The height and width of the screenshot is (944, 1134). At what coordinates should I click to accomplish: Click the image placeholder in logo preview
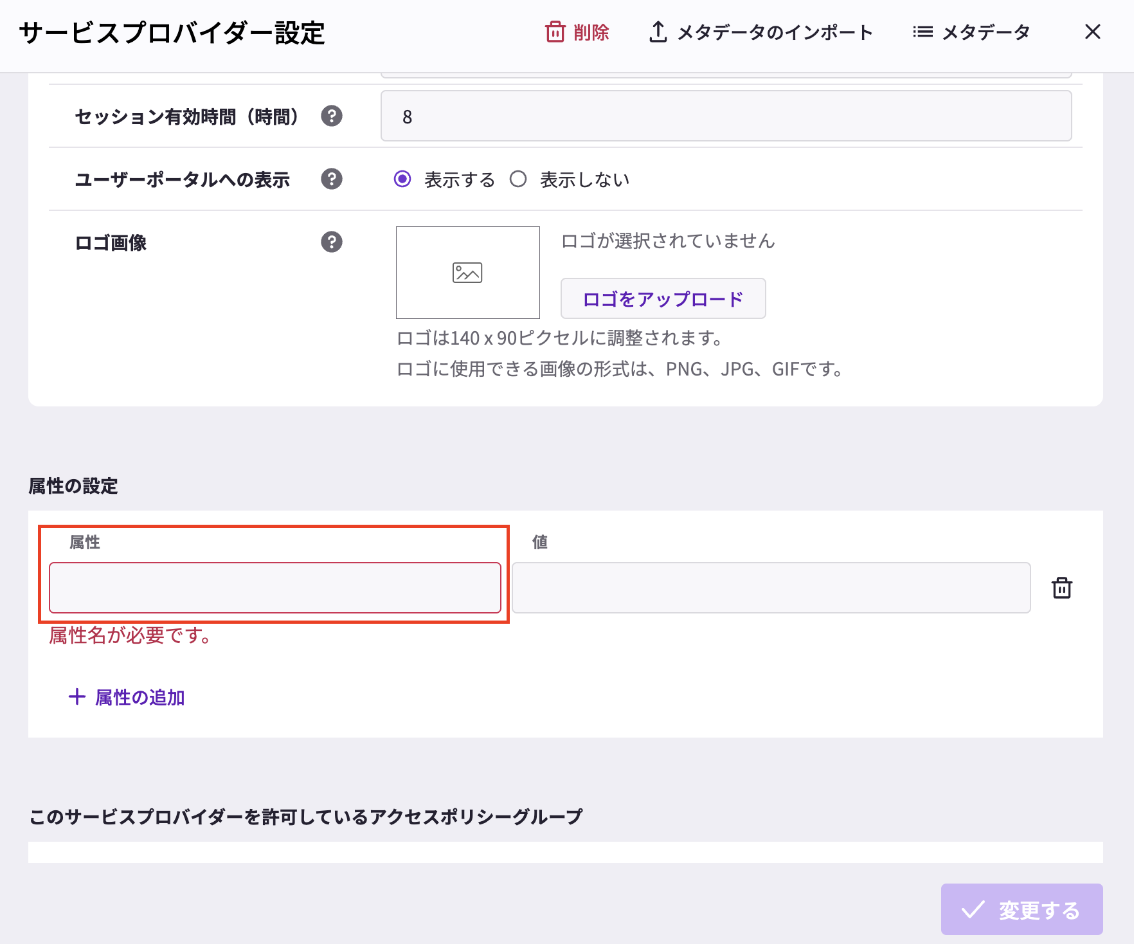[x=467, y=272]
